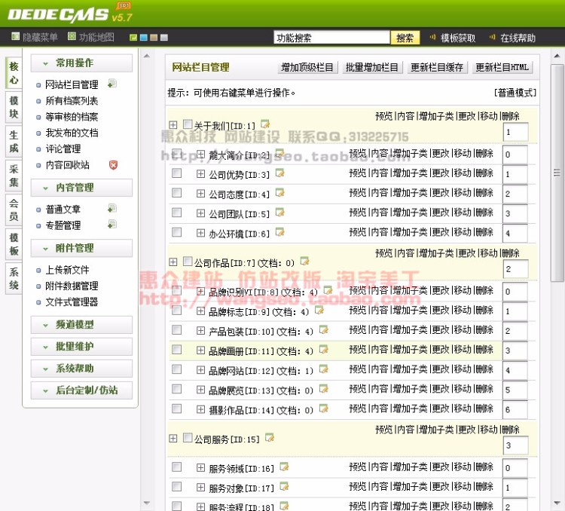The height and width of the screenshot is (511, 565).
Task: Collapse the 内容管理 sidebar section
Action: [81, 188]
